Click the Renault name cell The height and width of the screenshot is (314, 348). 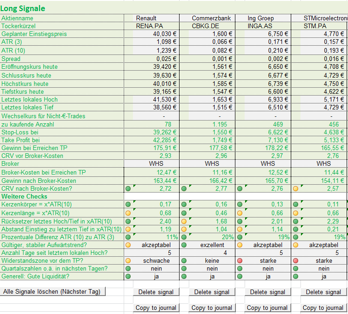coord(156,18)
